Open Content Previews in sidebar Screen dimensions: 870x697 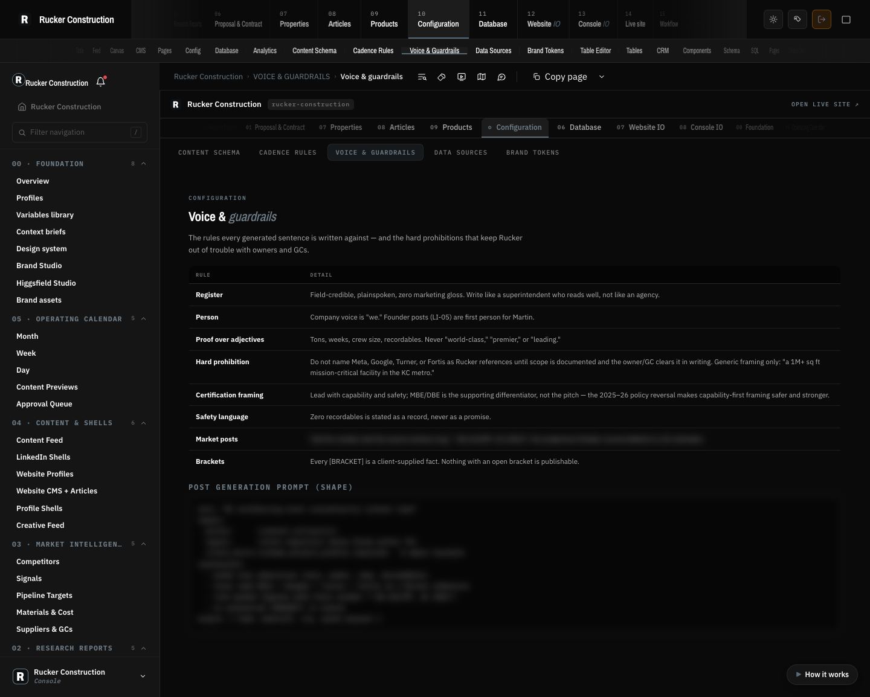47,387
